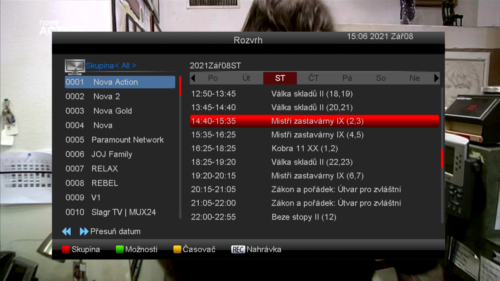Select the ST day tab
Viewport: 500px width, 281px height.
tap(280, 78)
